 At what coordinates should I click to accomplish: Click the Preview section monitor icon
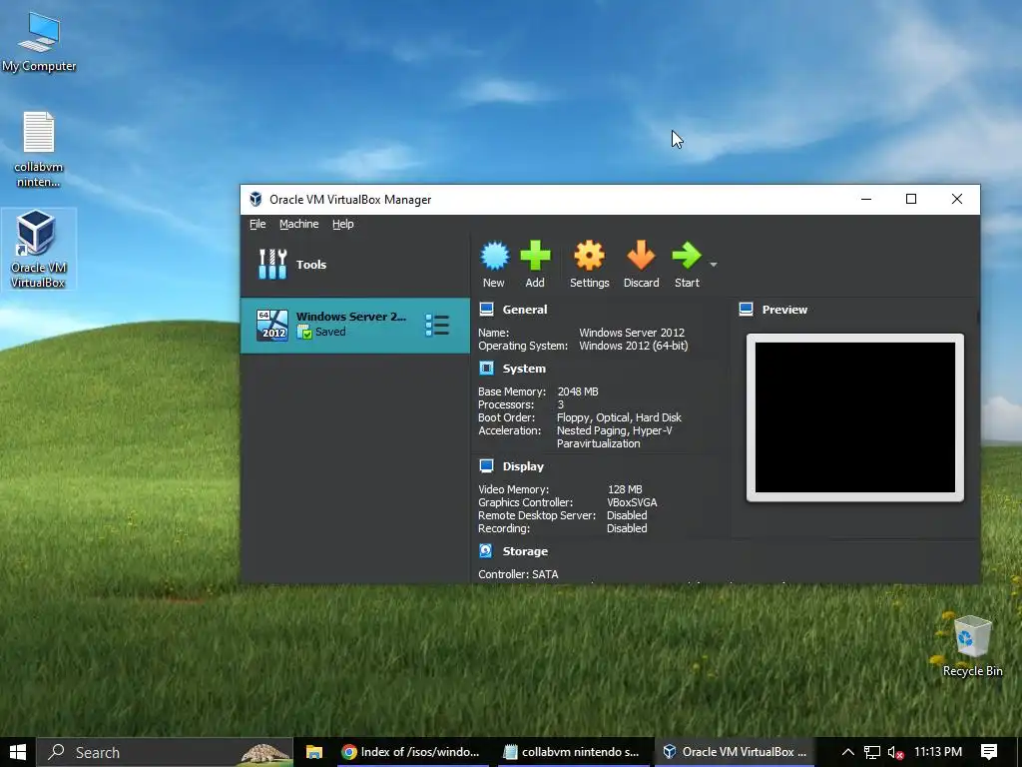click(x=747, y=310)
